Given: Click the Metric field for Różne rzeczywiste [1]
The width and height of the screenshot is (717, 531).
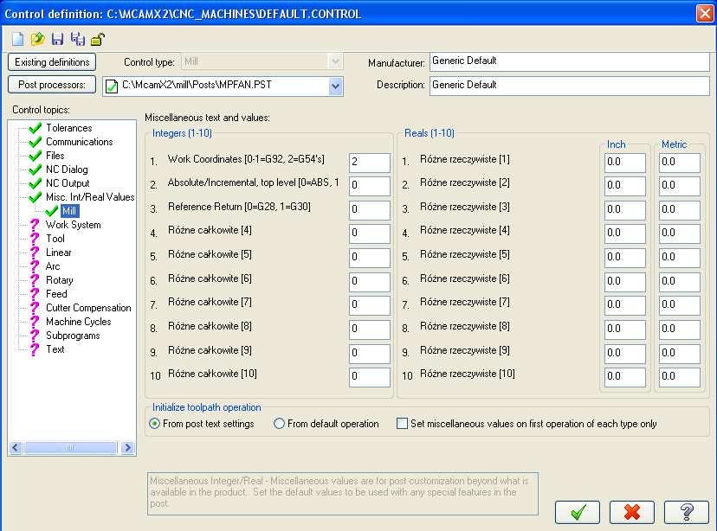Looking at the screenshot, I should [679, 163].
